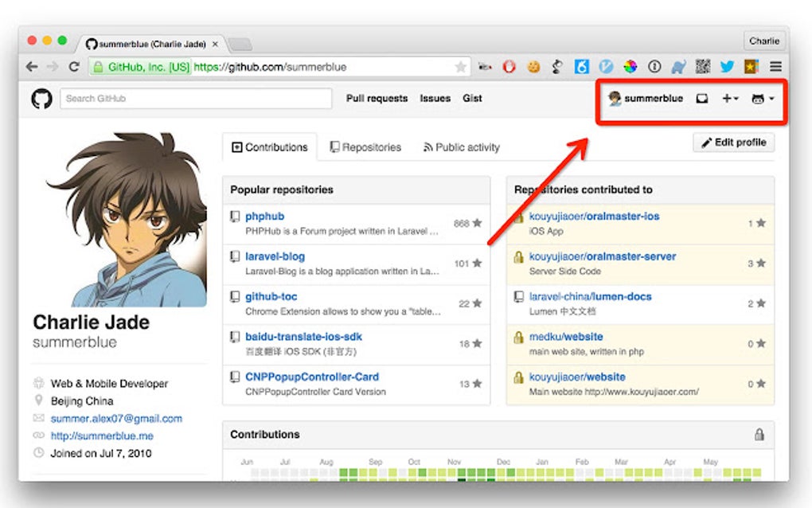Click the Edit profile button
The width and height of the screenshot is (812, 508).
[734, 143]
